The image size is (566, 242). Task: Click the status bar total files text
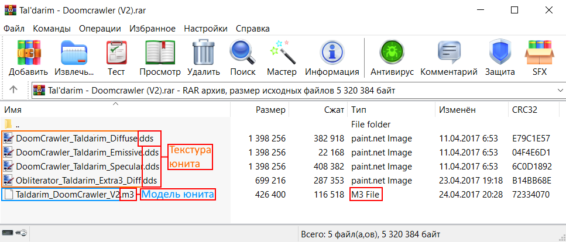tap(371, 234)
